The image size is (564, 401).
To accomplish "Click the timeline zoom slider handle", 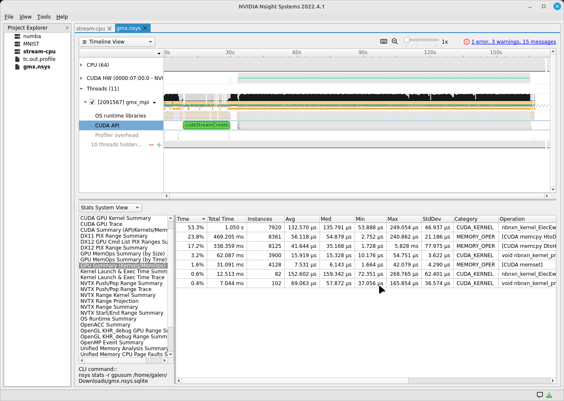I will [407, 40].
